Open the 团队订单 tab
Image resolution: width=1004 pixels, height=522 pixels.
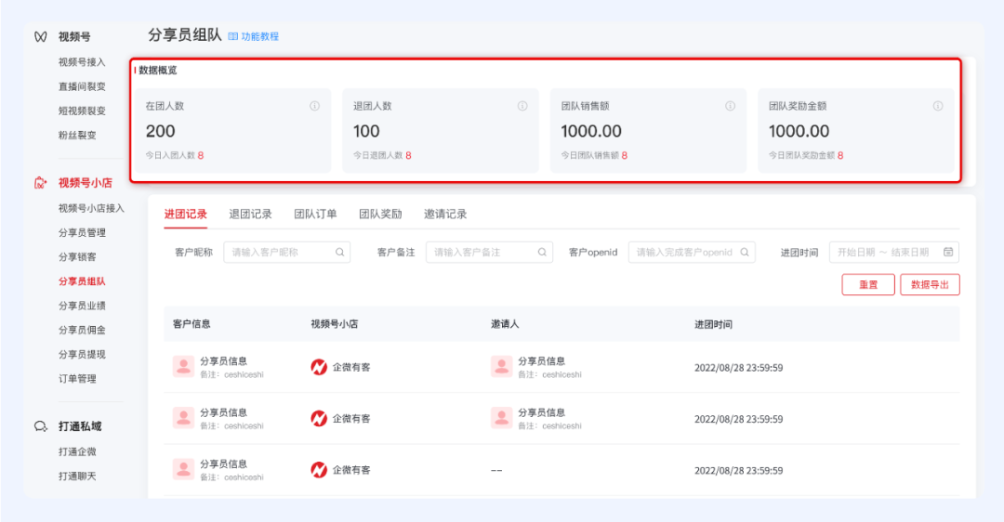point(315,214)
